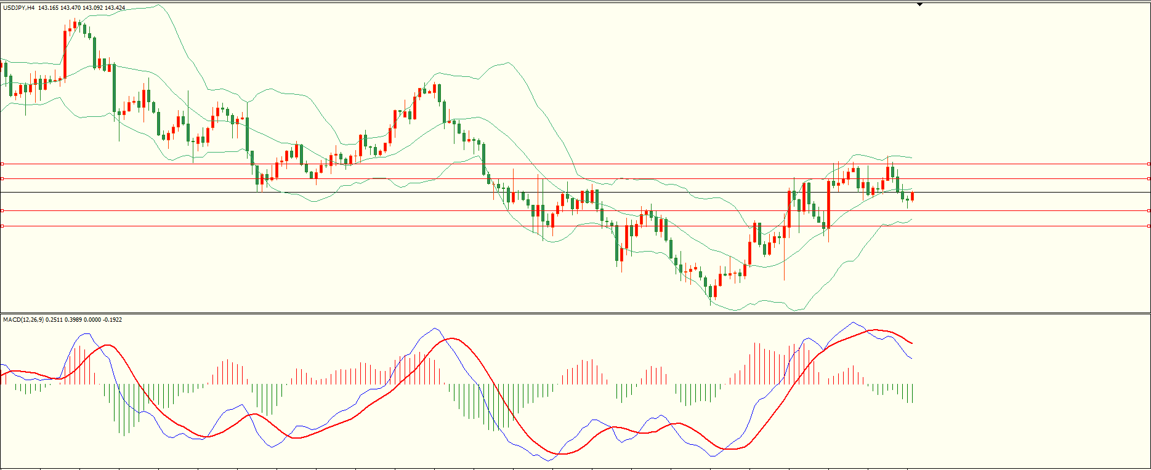
Task: Click the MACD(12,26,9) indicator label
Action: point(23,320)
